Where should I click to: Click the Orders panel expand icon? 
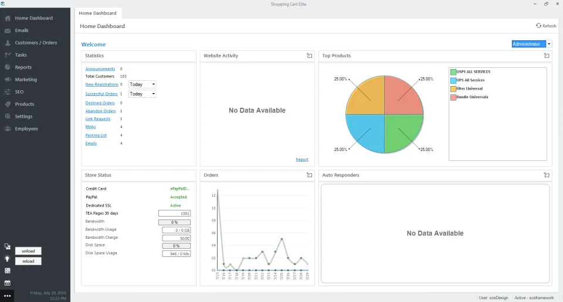[x=310, y=175]
